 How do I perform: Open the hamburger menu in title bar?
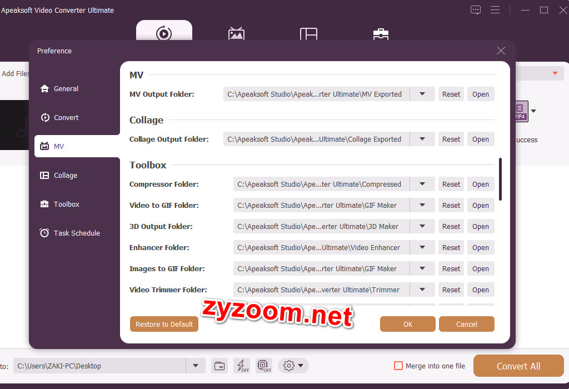pyautogui.click(x=495, y=10)
